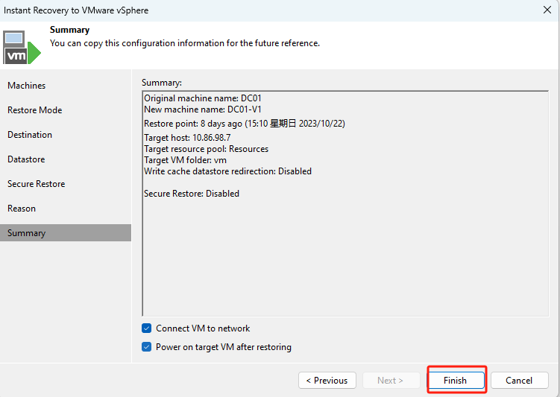
Task: Open the Restore Mode wizard step
Action: 66,110
